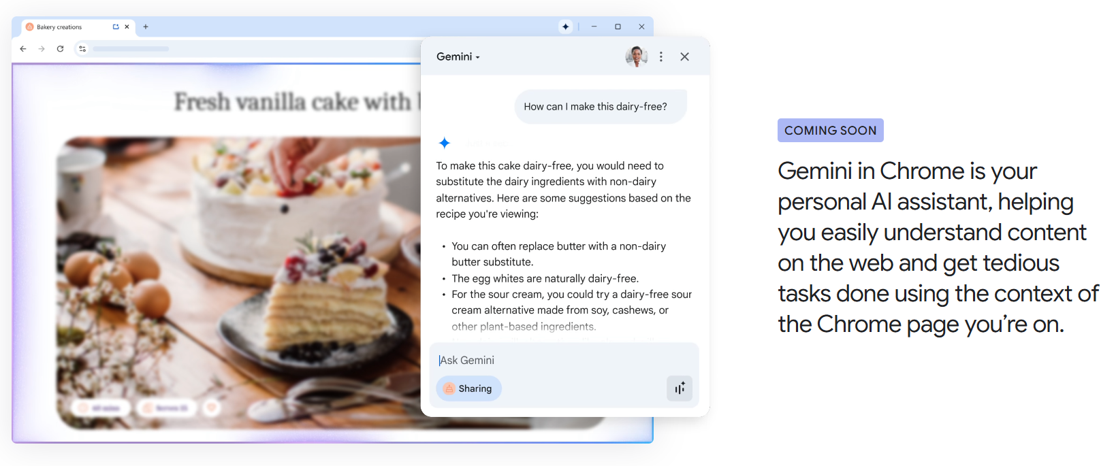Close the Gemini side panel

tap(684, 57)
